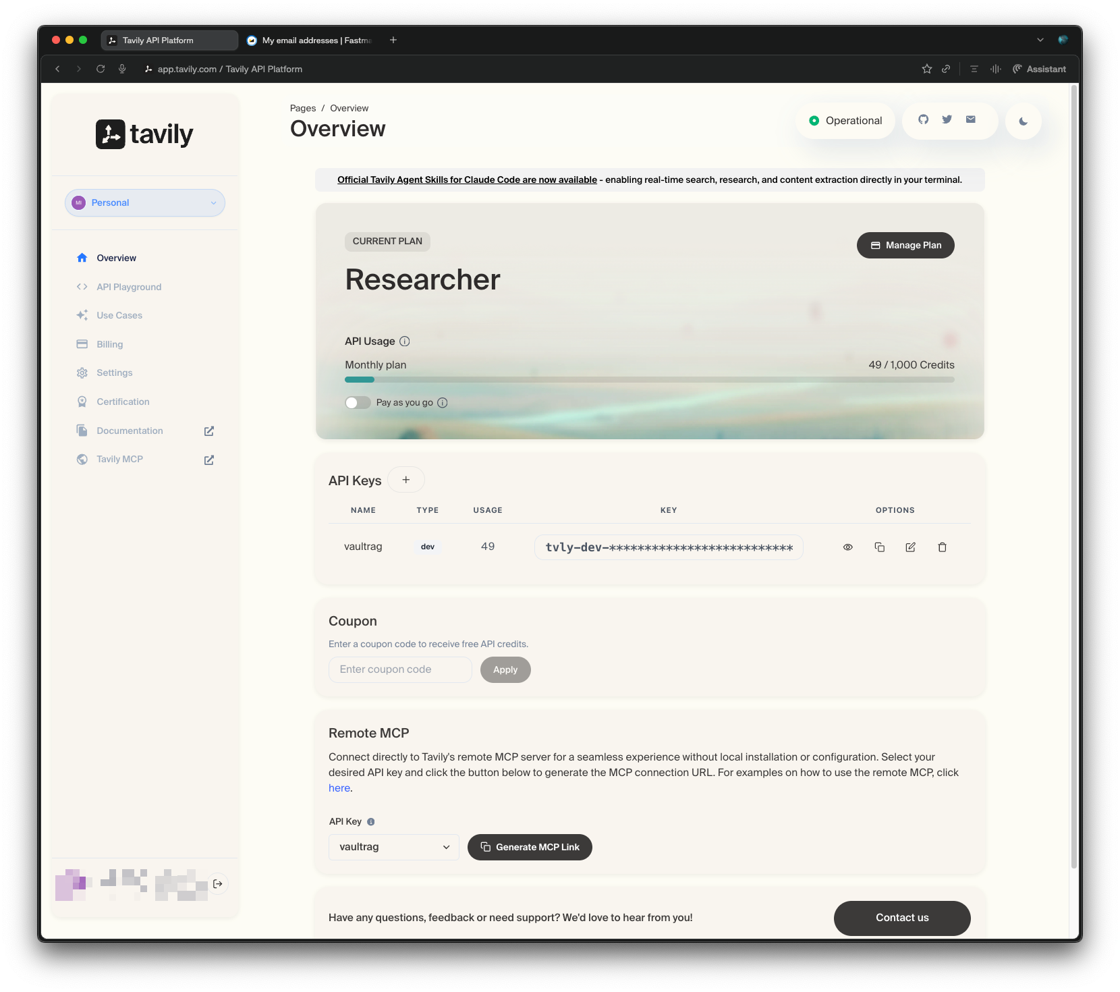This screenshot has height=992, width=1120.
Task: Click the Pay as you go info icon
Action: (443, 403)
